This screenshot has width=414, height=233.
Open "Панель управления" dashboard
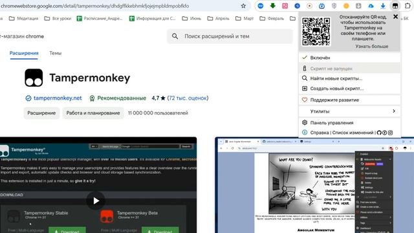349,122
